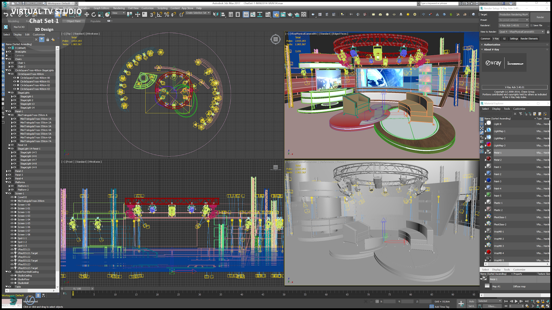Expand the Panel-2 tree item
This screenshot has width=552, height=310.
7,171
